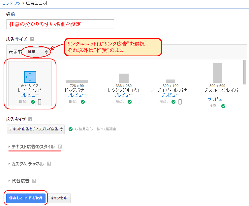Select the 728 x 90 ビッグバナー thumbnail
Screen dimensions: 249x206
[77, 81]
